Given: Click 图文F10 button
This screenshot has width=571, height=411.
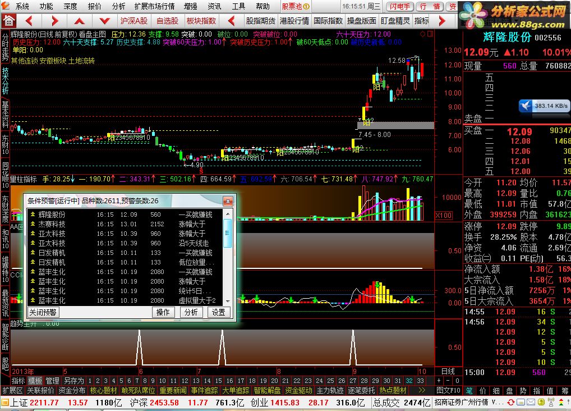Looking at the screenshot, I should click(448, 391).
